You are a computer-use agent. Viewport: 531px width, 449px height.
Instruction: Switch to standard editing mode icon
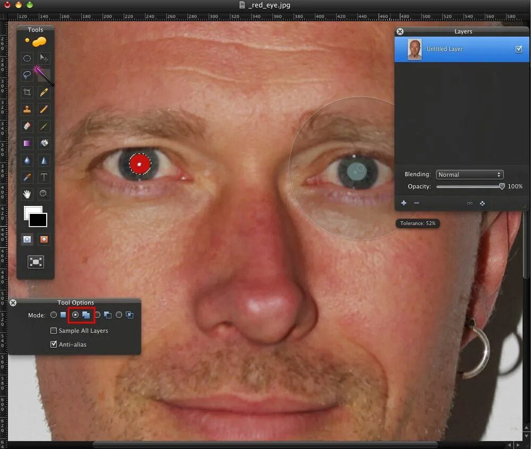(x=27, y=239)
